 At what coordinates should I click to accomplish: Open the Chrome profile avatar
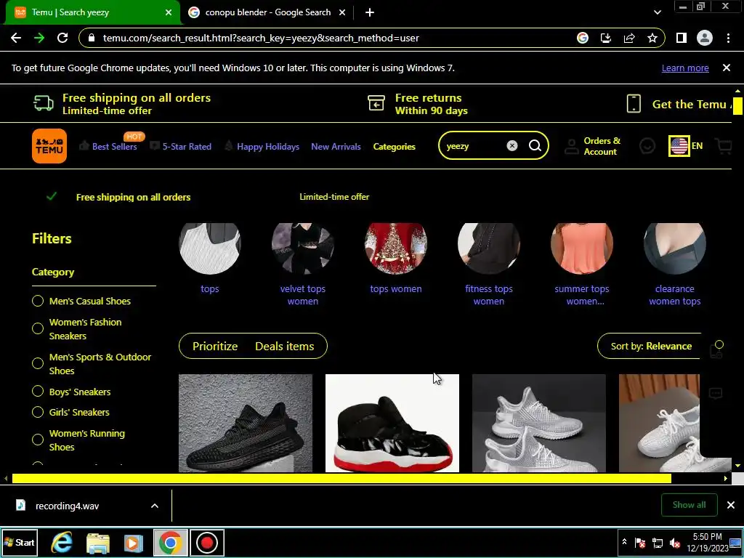pyautogui.click(x=705, y=38)
